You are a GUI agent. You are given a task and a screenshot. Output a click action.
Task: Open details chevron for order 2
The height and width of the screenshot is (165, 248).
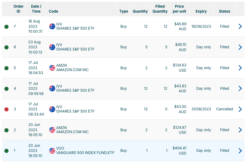pos(240,130)
